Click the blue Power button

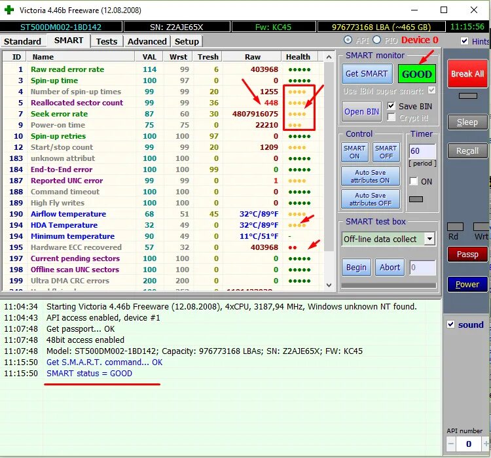click(467, 284)
